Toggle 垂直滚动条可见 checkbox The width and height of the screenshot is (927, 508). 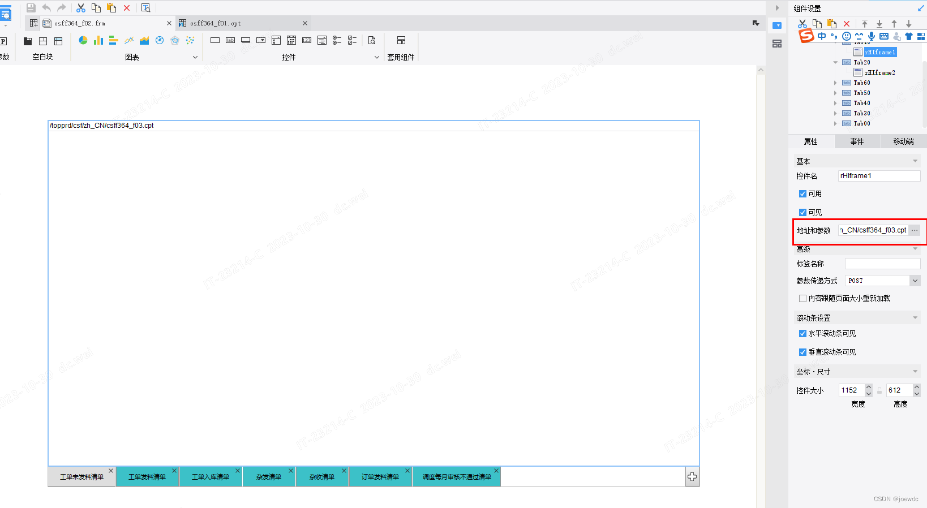[802, 352]
